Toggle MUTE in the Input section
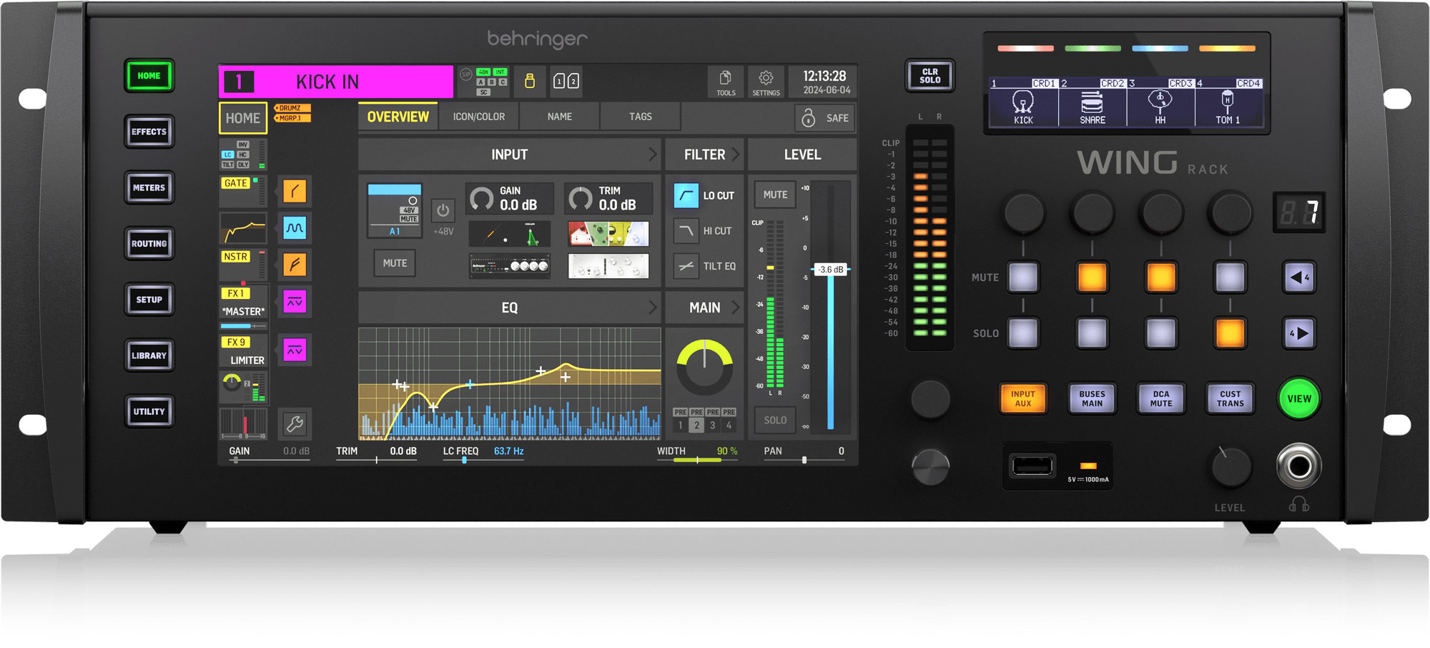This screenshot has width=1430, height=648. (x=395, y=263)
